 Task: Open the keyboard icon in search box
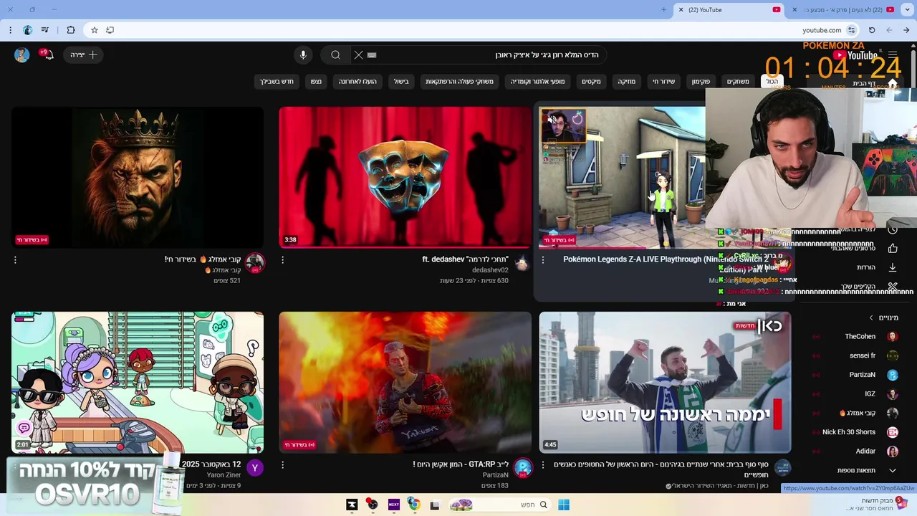pos(372,55)
